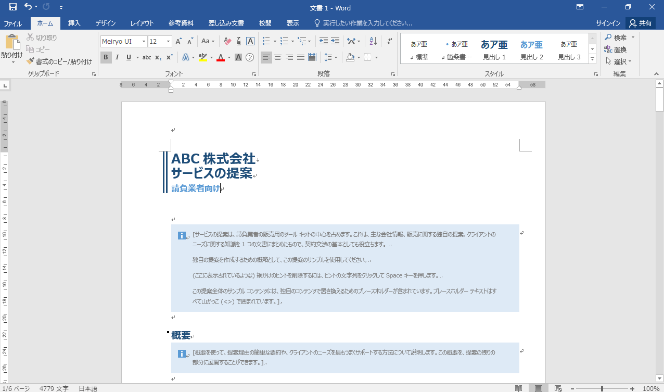664x392 pixels.
Task: Open the line spacing dropdown
Action: (330, 57)
